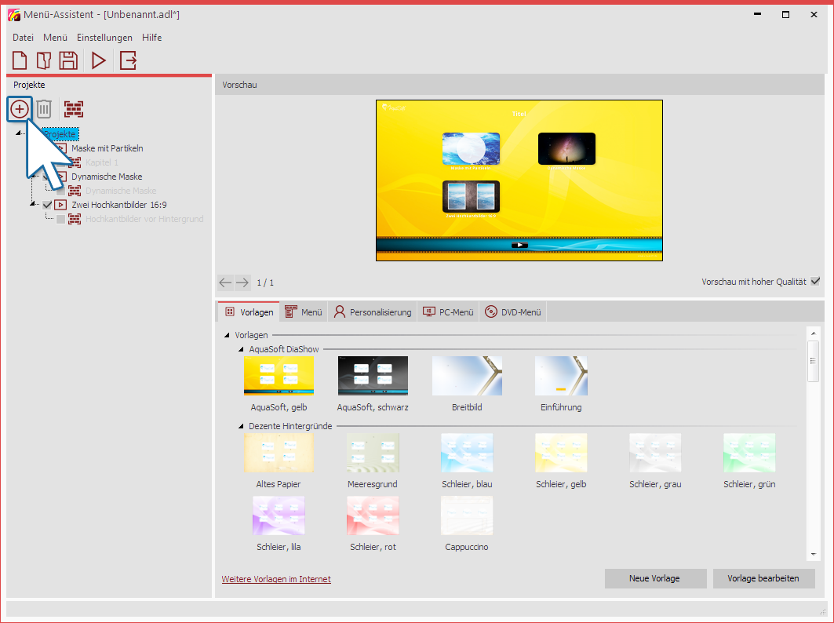Click the Neue Vorlage button

click(x=655, y=578)
